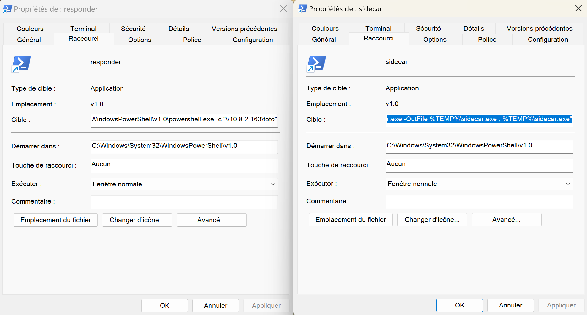Expand Exécuter dropdown in responder window
Viewport: 587px width, 315px height.
coord(184,184)
